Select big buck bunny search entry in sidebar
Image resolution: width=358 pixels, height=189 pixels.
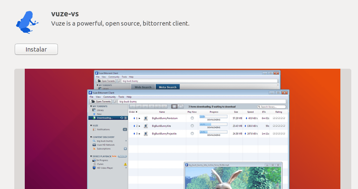pos(105,141)
